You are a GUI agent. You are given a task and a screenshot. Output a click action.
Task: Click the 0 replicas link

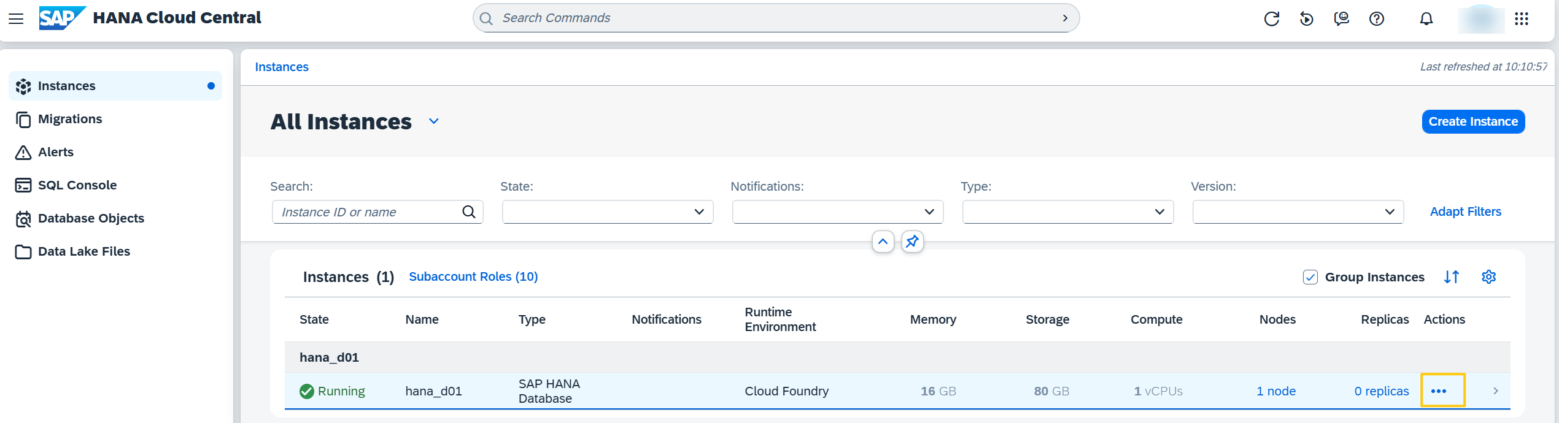point(1382,391)
